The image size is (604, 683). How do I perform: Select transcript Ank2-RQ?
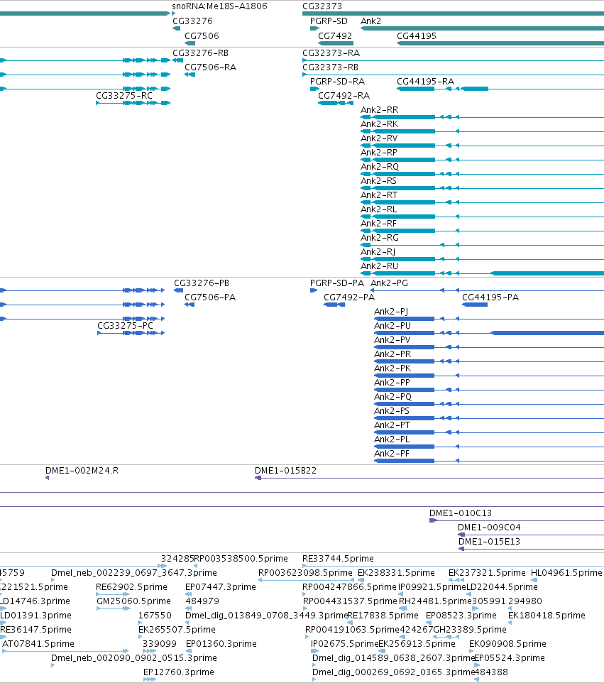tap(380, 166)
